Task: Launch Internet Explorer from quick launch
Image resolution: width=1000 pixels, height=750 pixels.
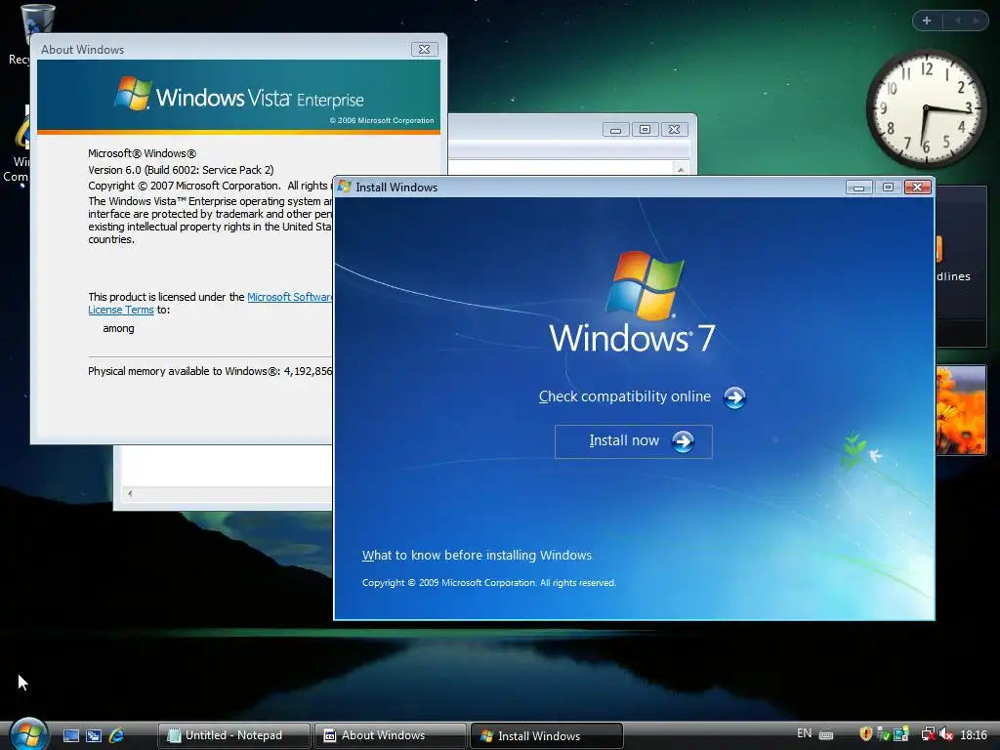Action: point(117,735)
